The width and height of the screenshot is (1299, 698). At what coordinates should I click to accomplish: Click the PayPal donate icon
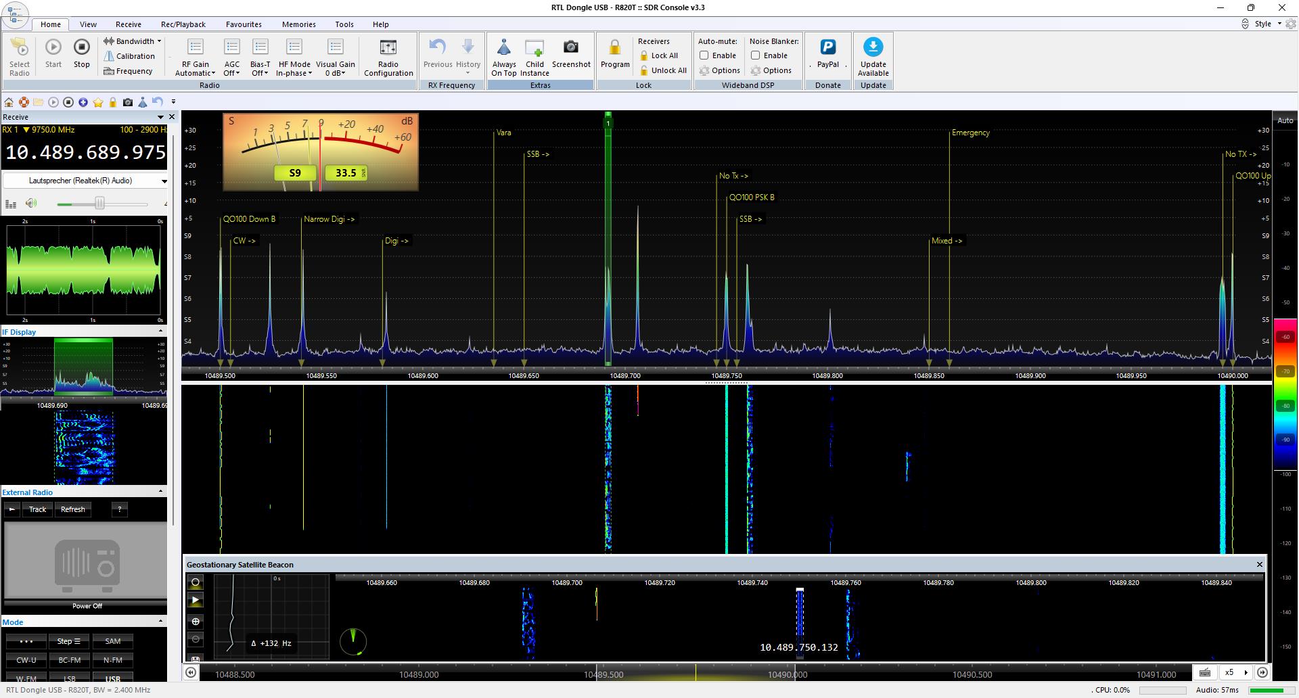pos(827,47)
